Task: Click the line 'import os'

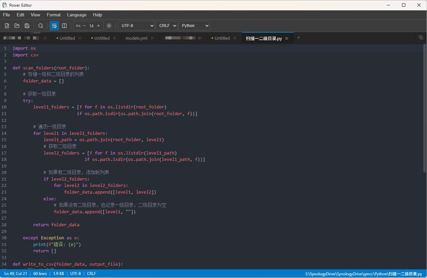Action: click(24, 48)
